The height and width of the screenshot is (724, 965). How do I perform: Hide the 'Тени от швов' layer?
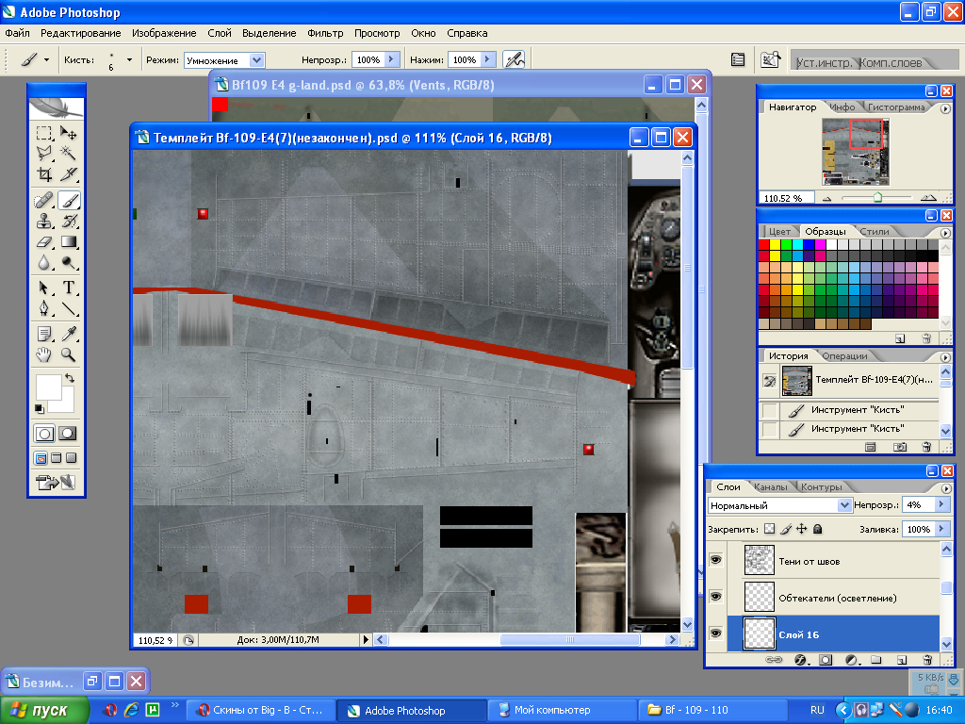click(x=715, y=560)
